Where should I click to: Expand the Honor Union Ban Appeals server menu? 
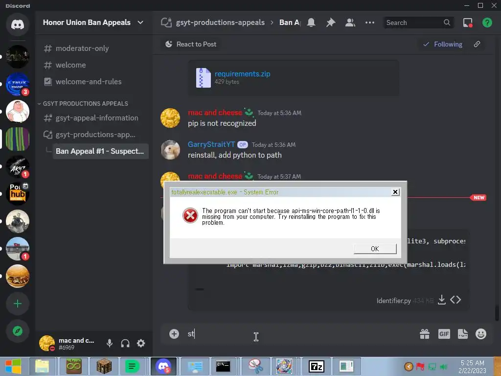(93, 23)
